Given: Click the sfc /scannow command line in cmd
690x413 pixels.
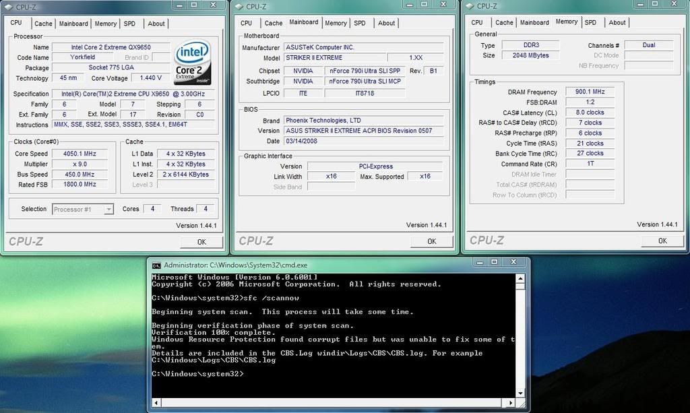Looking at the screenshot, I should pos(225,298).
